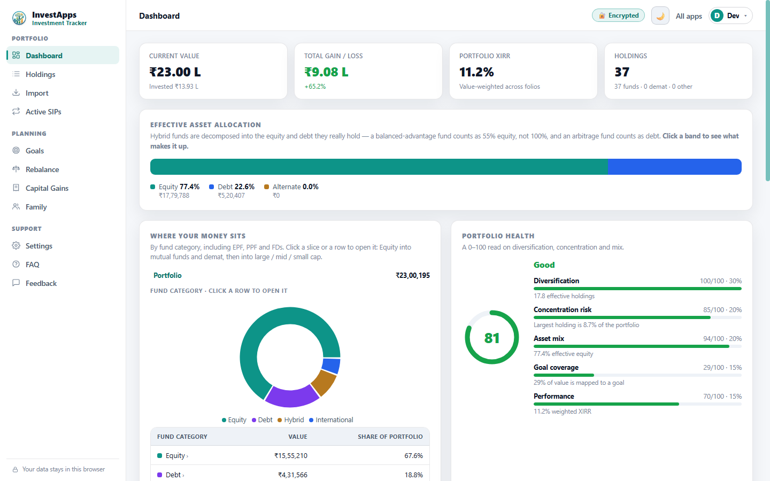The height and width of the screenshot is (481, 770).
Task: Click the Encrypted status badge
Action: (618, 15)
